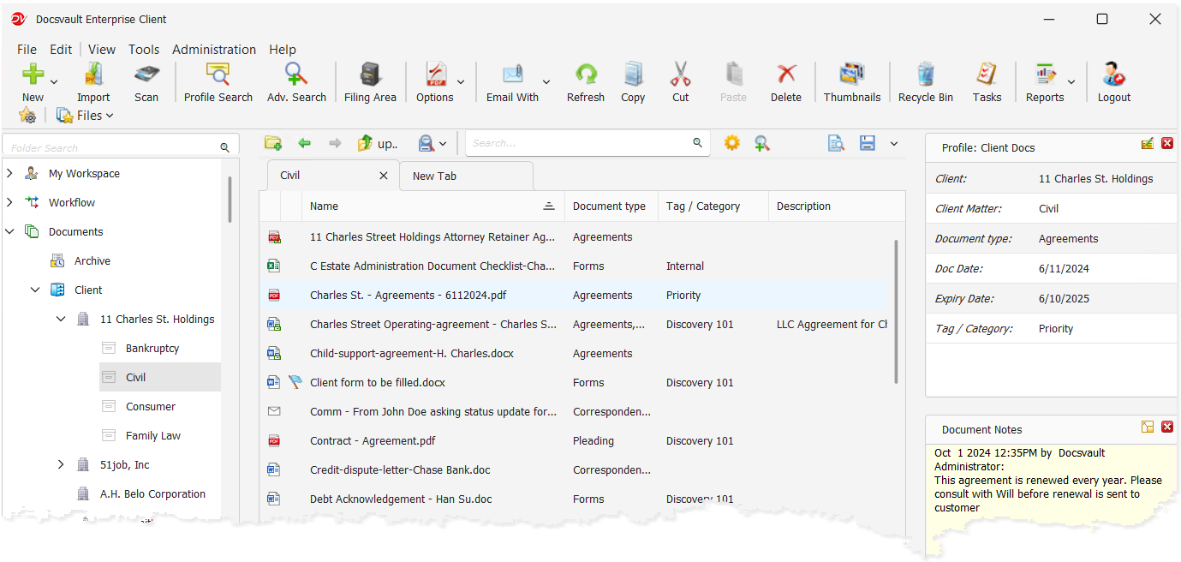Edit the Client Docs profile
1181x562 pixels.
pos(1148,143)
